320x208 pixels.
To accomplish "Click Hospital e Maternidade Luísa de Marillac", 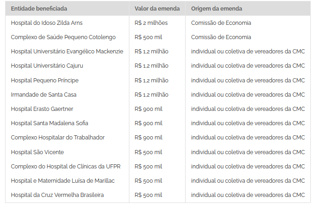I will (x=63, y=181).
